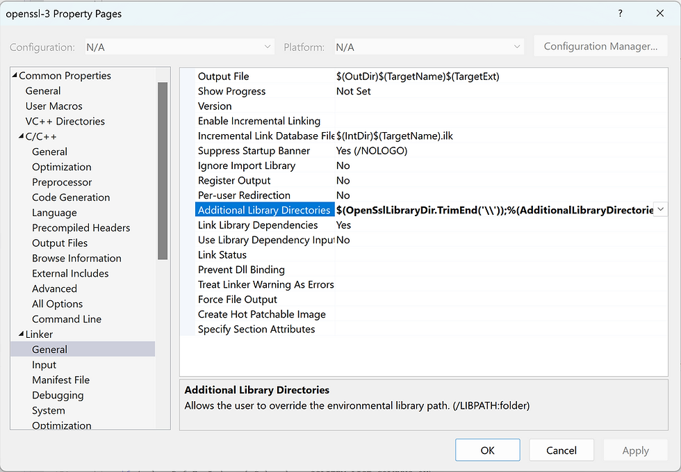Open the Configuration combo box
The height and width of the screenshot is (472, 681).
point(180,47)
